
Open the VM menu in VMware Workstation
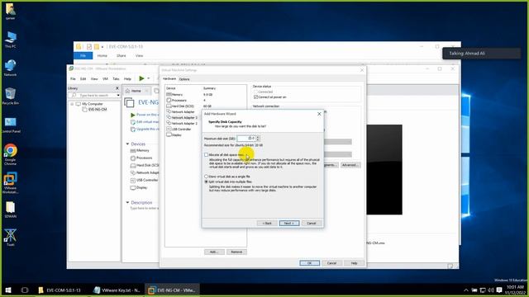pos(105,79)
